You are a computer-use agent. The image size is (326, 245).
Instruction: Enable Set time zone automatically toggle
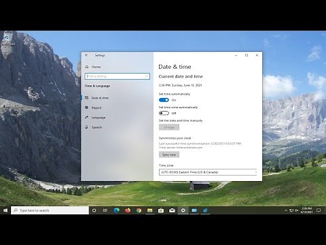click(164, 113)
